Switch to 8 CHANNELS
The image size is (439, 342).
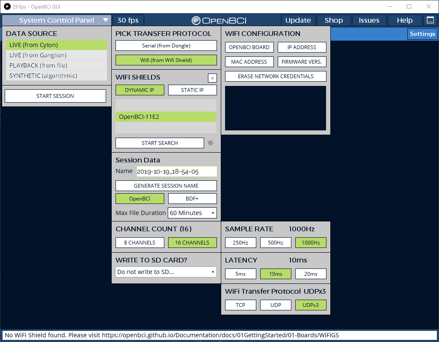(139, 242)
